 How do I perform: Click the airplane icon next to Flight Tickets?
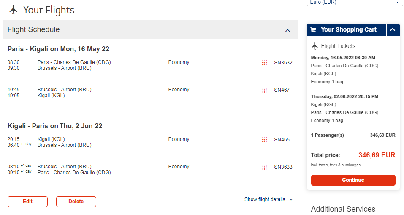(x=315, y=46)
